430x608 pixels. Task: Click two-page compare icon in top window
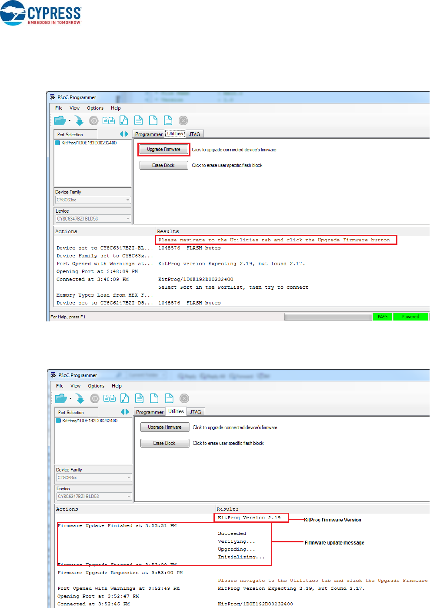[x=109, y=120]
